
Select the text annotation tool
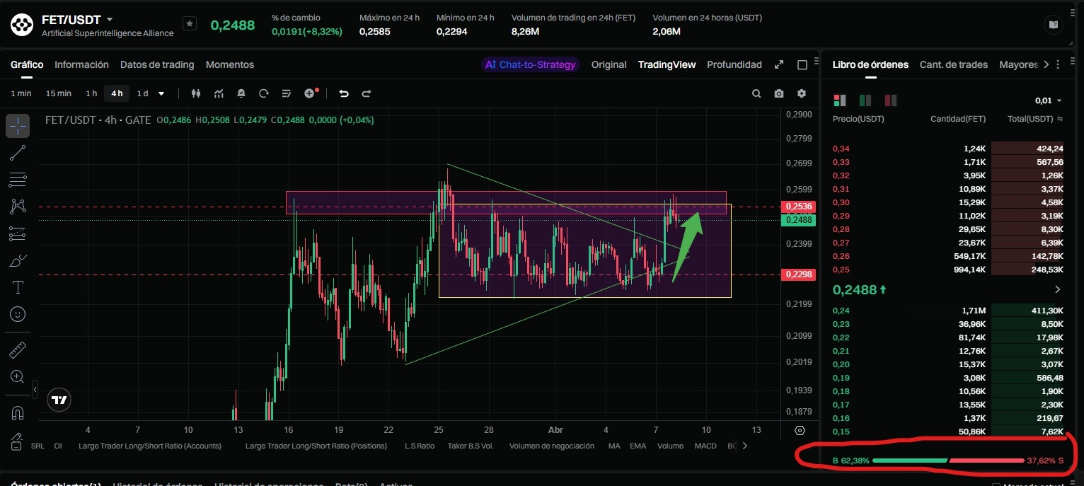pyautogui.click(x=18, y=287)
